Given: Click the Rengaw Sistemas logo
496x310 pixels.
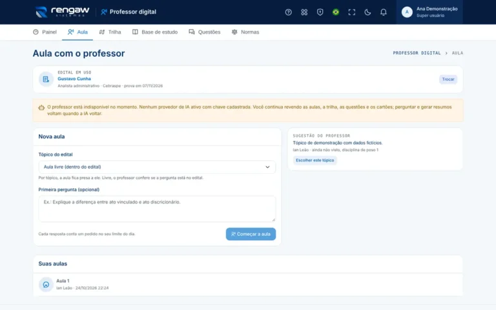Looking at the screenshot, I should point(62,12).
